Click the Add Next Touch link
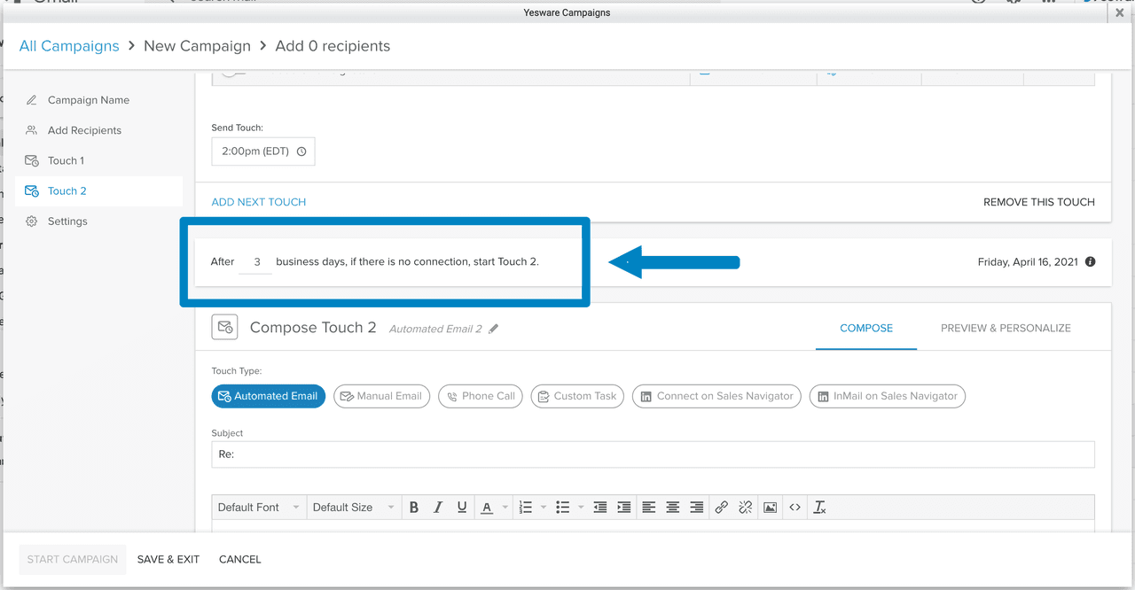1135x590 pixels. pyautogui.click(x=259, y=202)
